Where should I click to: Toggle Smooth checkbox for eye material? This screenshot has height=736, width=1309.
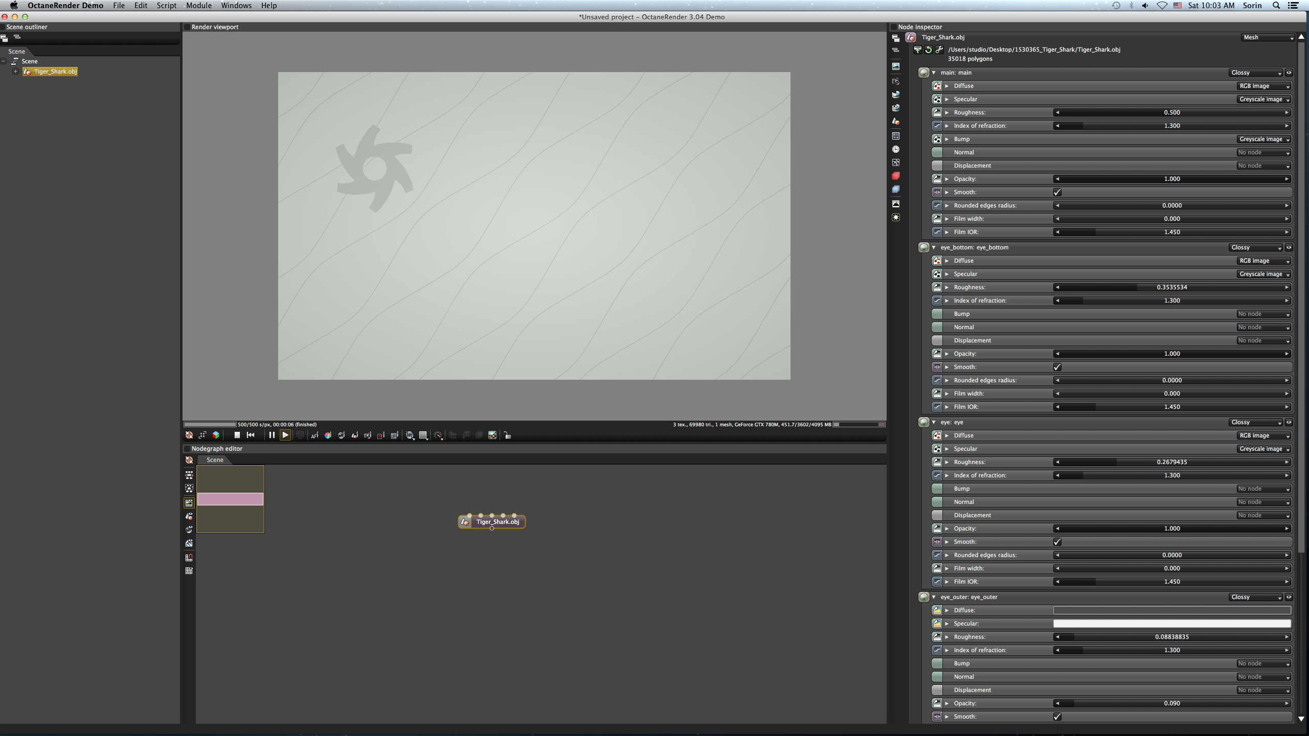click(1057, 542)
